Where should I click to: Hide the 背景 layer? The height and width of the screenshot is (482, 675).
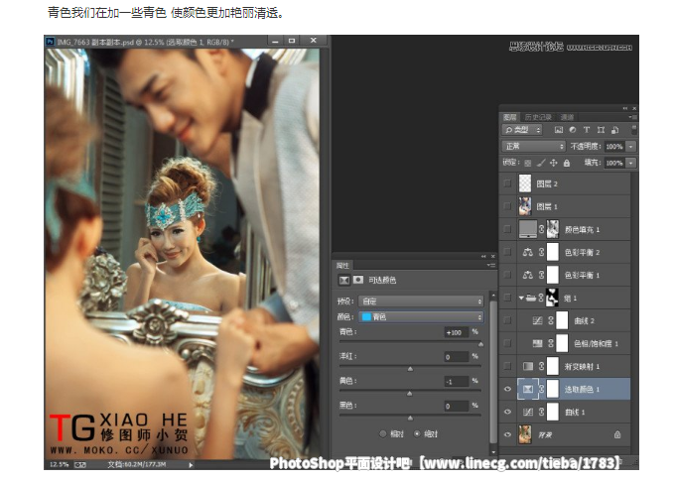coord(507,434)
